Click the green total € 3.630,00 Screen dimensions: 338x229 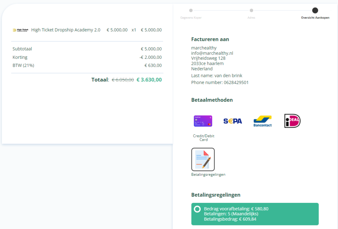pos(149,80)
